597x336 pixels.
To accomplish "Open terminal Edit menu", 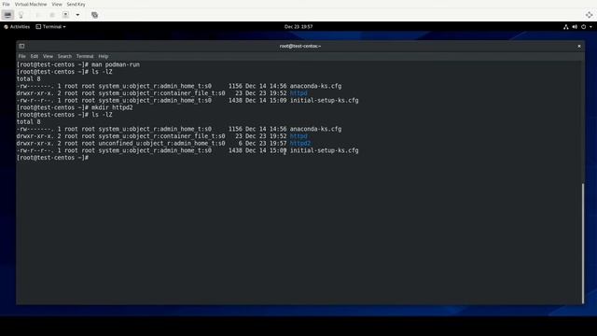I will pyautogui.click(x=35, y=56).
